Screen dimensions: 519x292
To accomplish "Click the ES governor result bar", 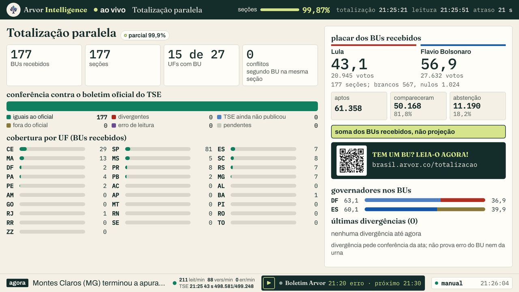I will [x=425, y=210].
